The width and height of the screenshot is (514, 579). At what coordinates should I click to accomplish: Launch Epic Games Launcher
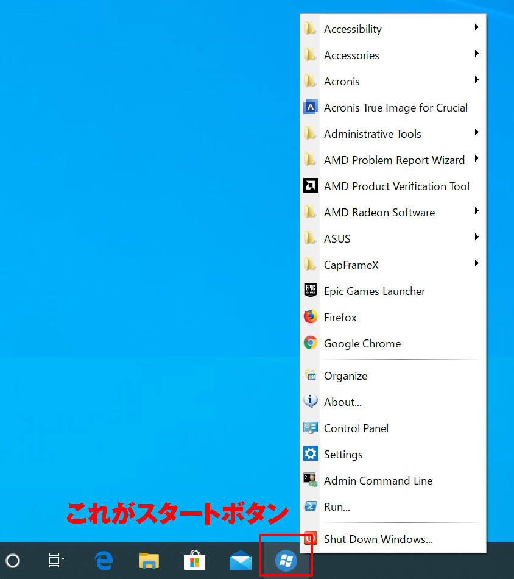point(393,291)
